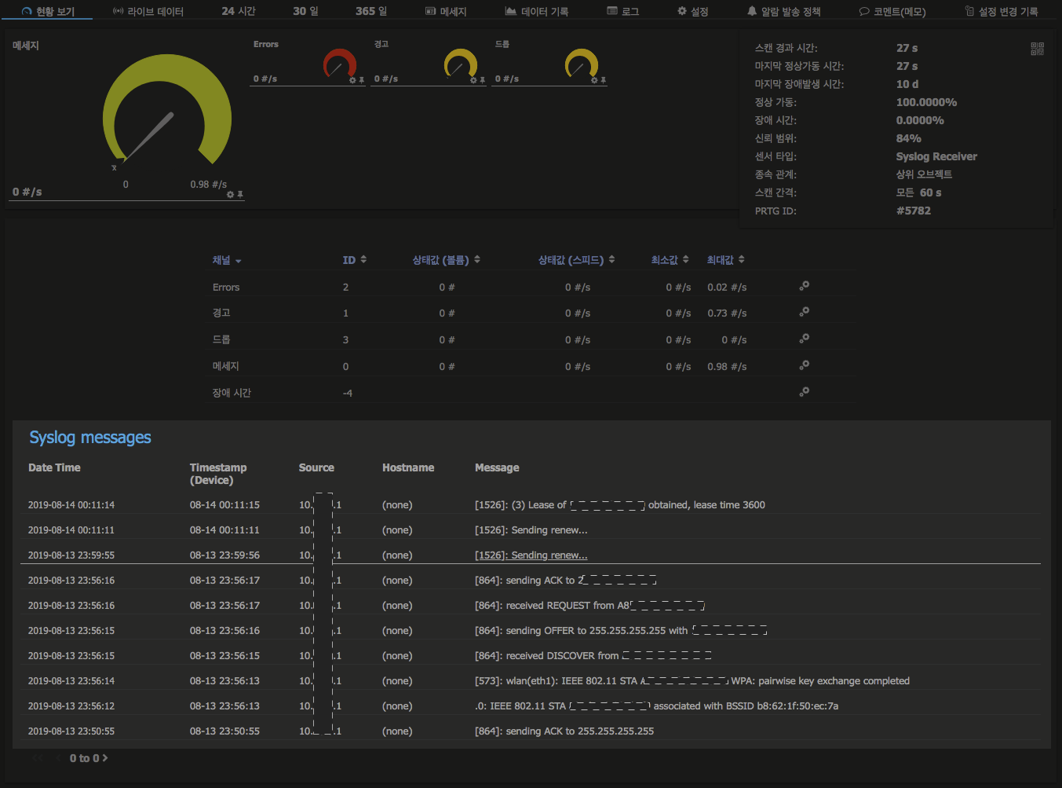Select syslog row dated 2019-08-14 00:11:14

[531, 504]
